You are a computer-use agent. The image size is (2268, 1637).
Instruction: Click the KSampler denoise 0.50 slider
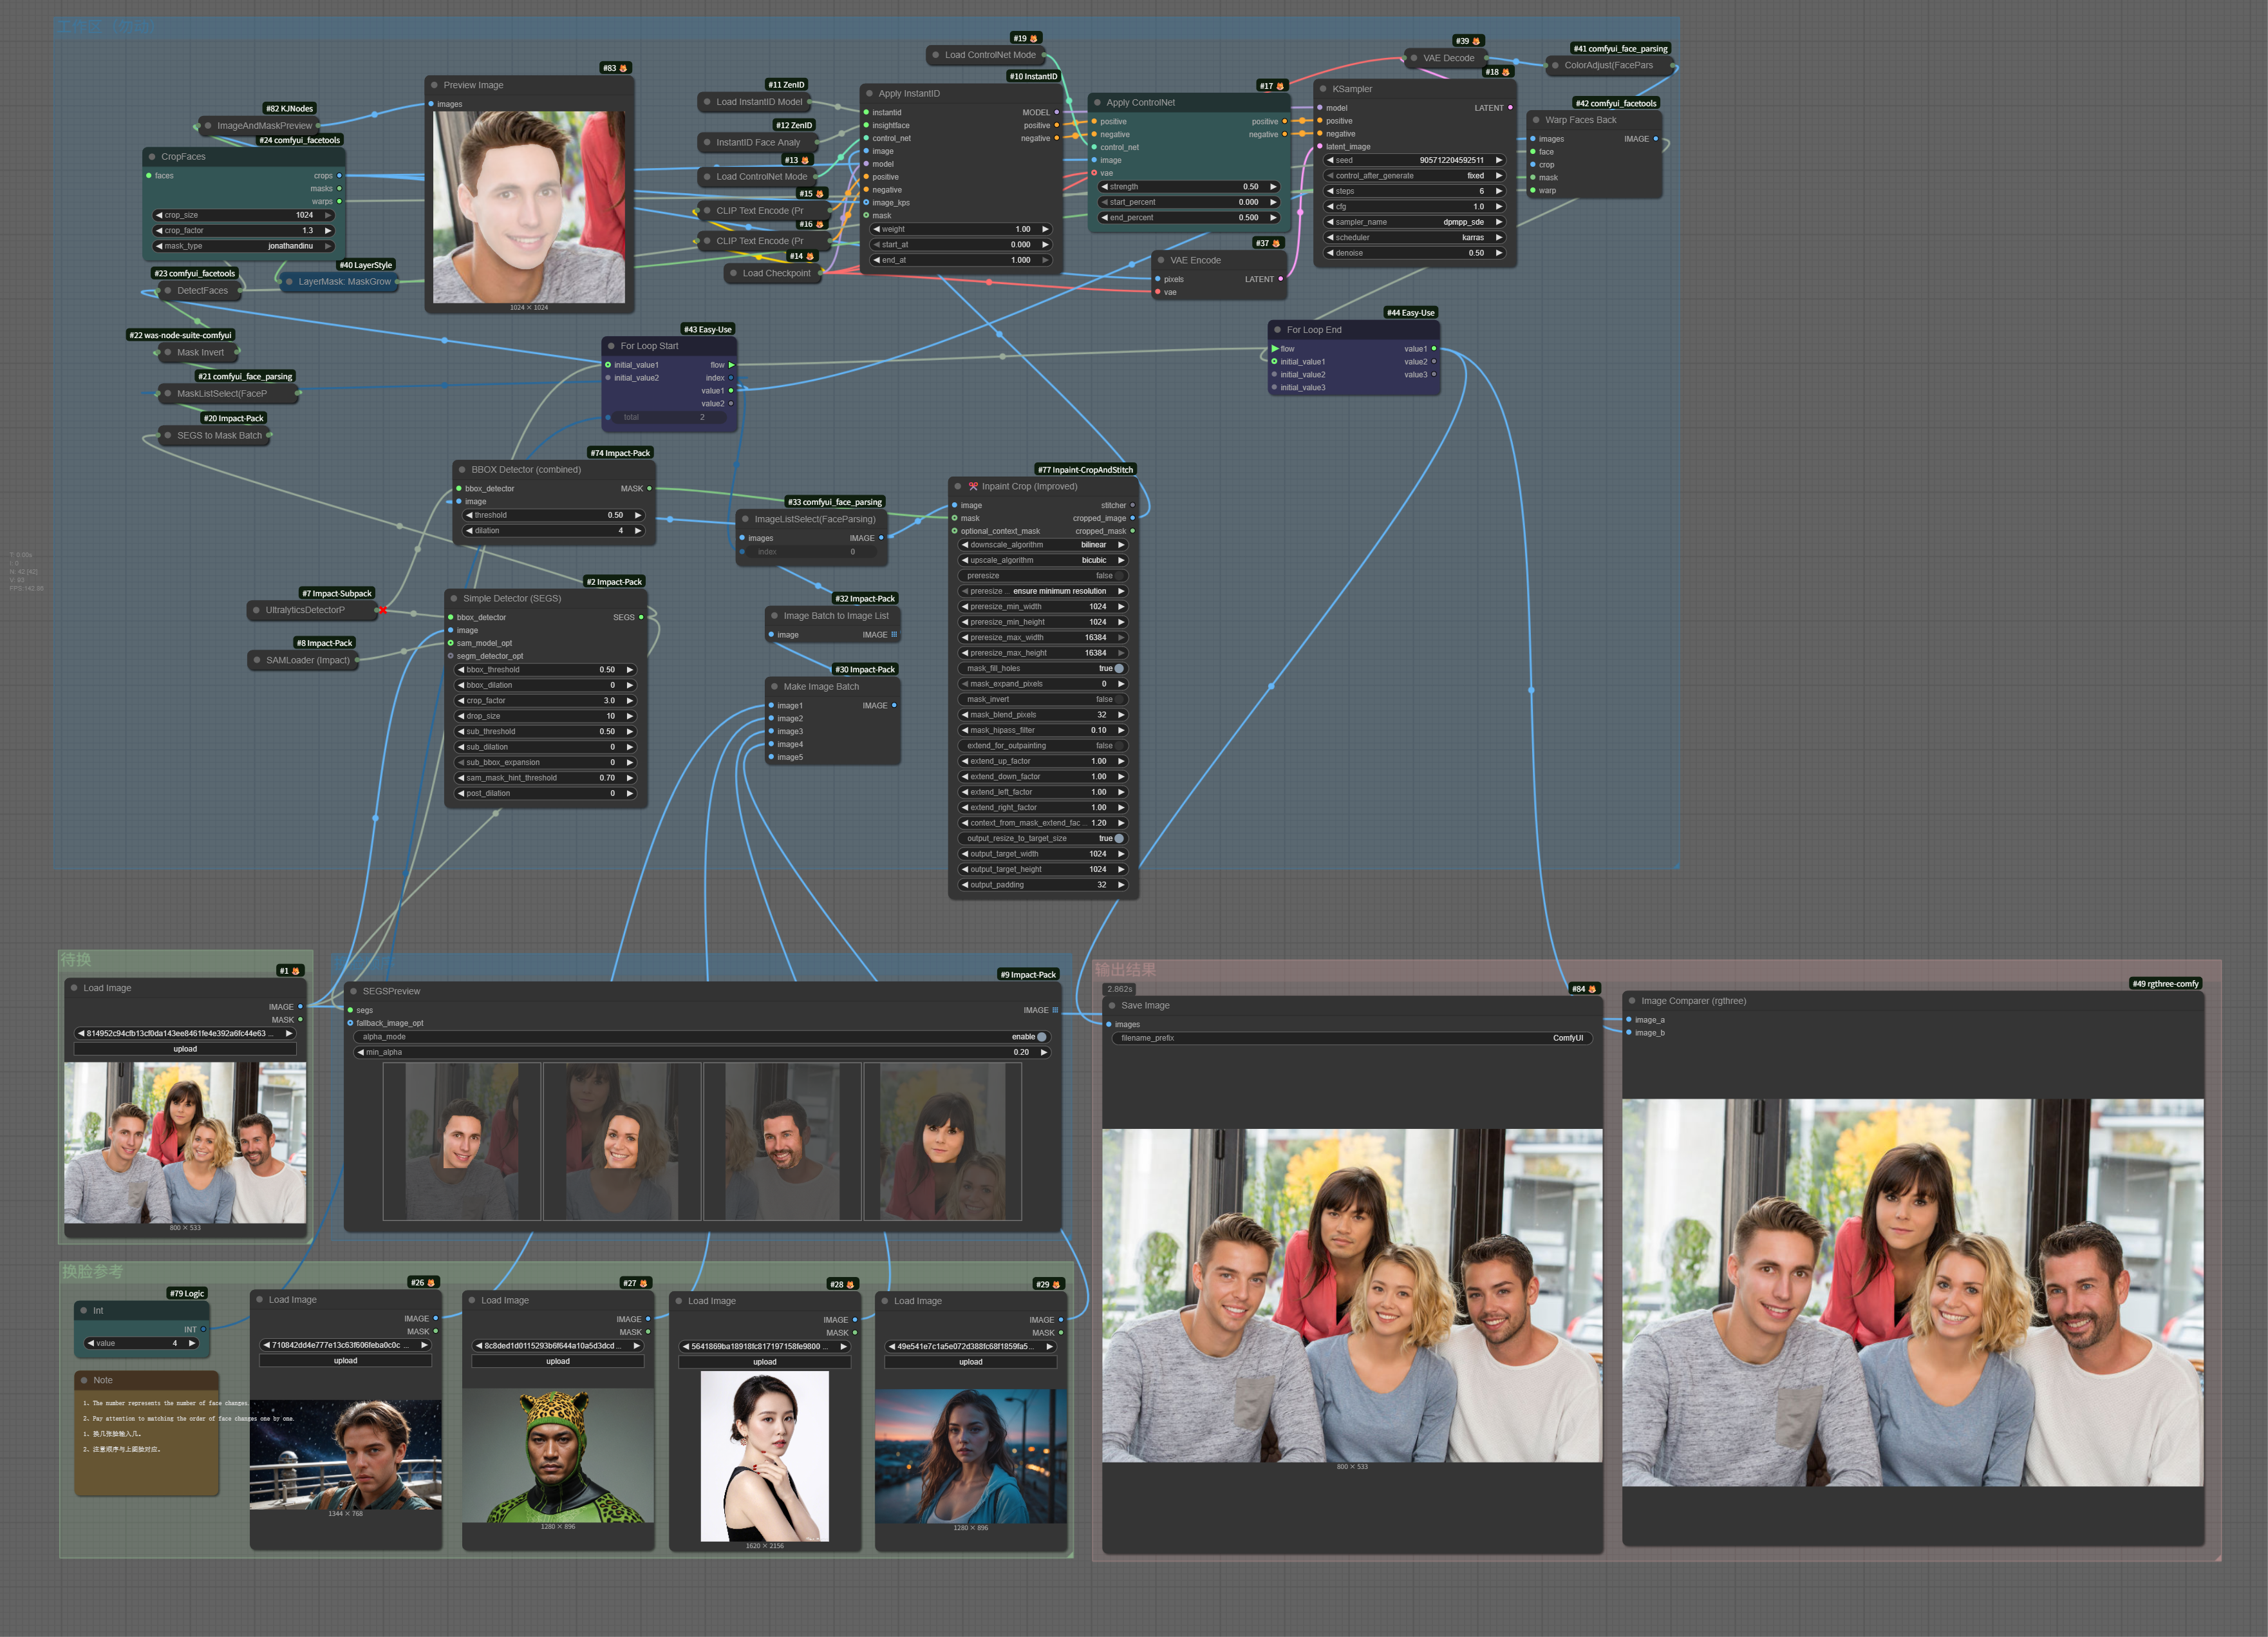[1414, 253]
